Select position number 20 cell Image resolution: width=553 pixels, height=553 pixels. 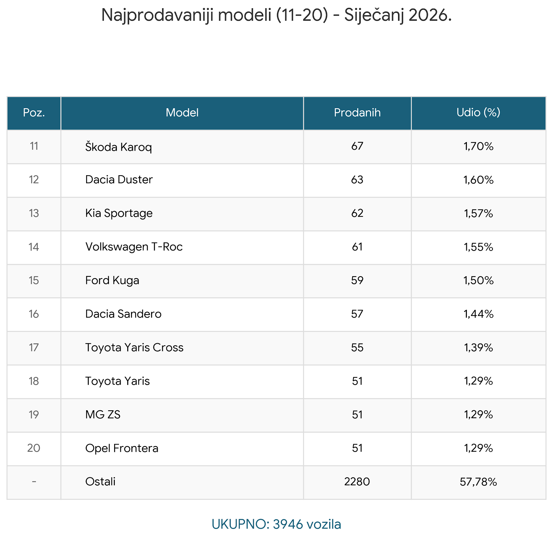(34, 448)
